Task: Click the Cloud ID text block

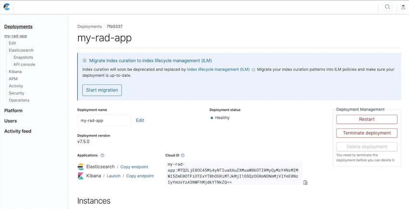Action: (x=234, y=173)
